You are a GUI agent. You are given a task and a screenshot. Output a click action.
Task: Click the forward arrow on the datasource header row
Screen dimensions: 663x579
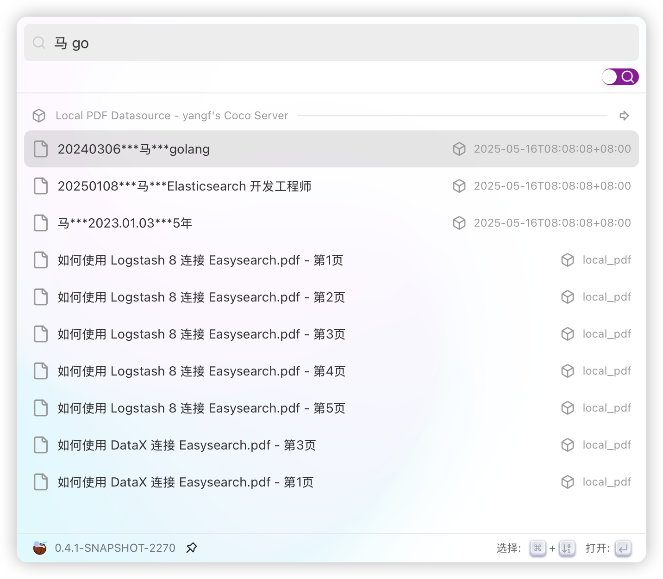tap(624, 116)
